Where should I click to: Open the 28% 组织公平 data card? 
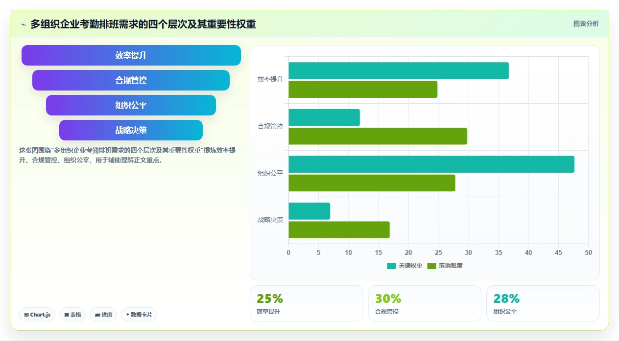[x=543, y=303]
